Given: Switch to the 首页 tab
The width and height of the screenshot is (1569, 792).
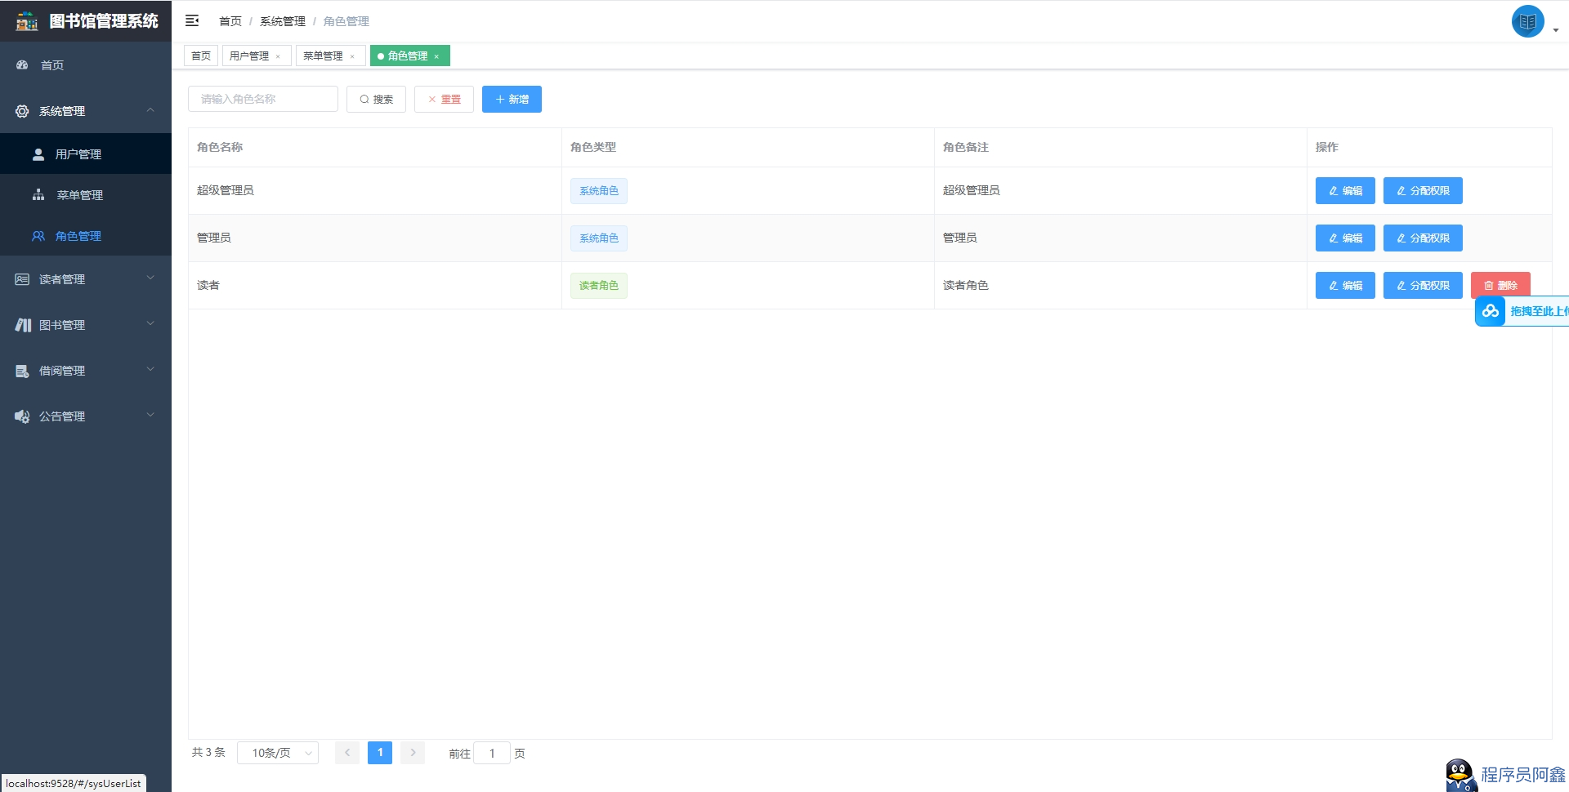Looking at the screenshot, I should coord(201,56).
